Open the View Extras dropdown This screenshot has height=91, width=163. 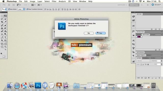point(19,5)
